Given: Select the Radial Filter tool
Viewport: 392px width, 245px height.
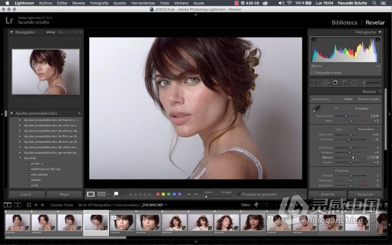Looking at the screenshot, I should coord(354,82).
